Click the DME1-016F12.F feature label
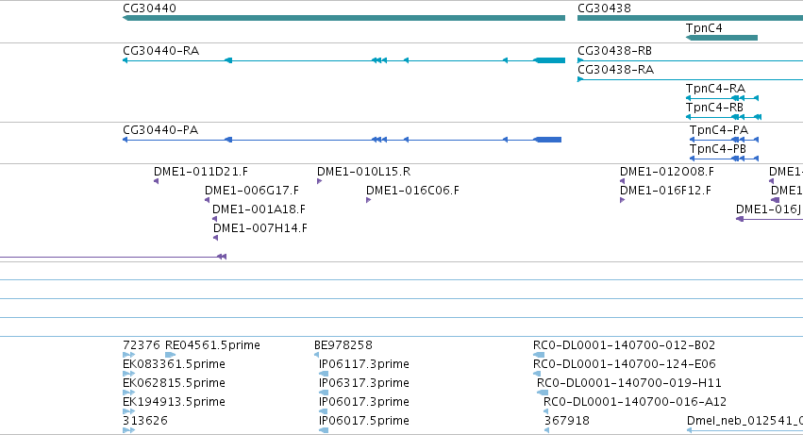Screen dimensions: 803x435 (x=666, y=191)
